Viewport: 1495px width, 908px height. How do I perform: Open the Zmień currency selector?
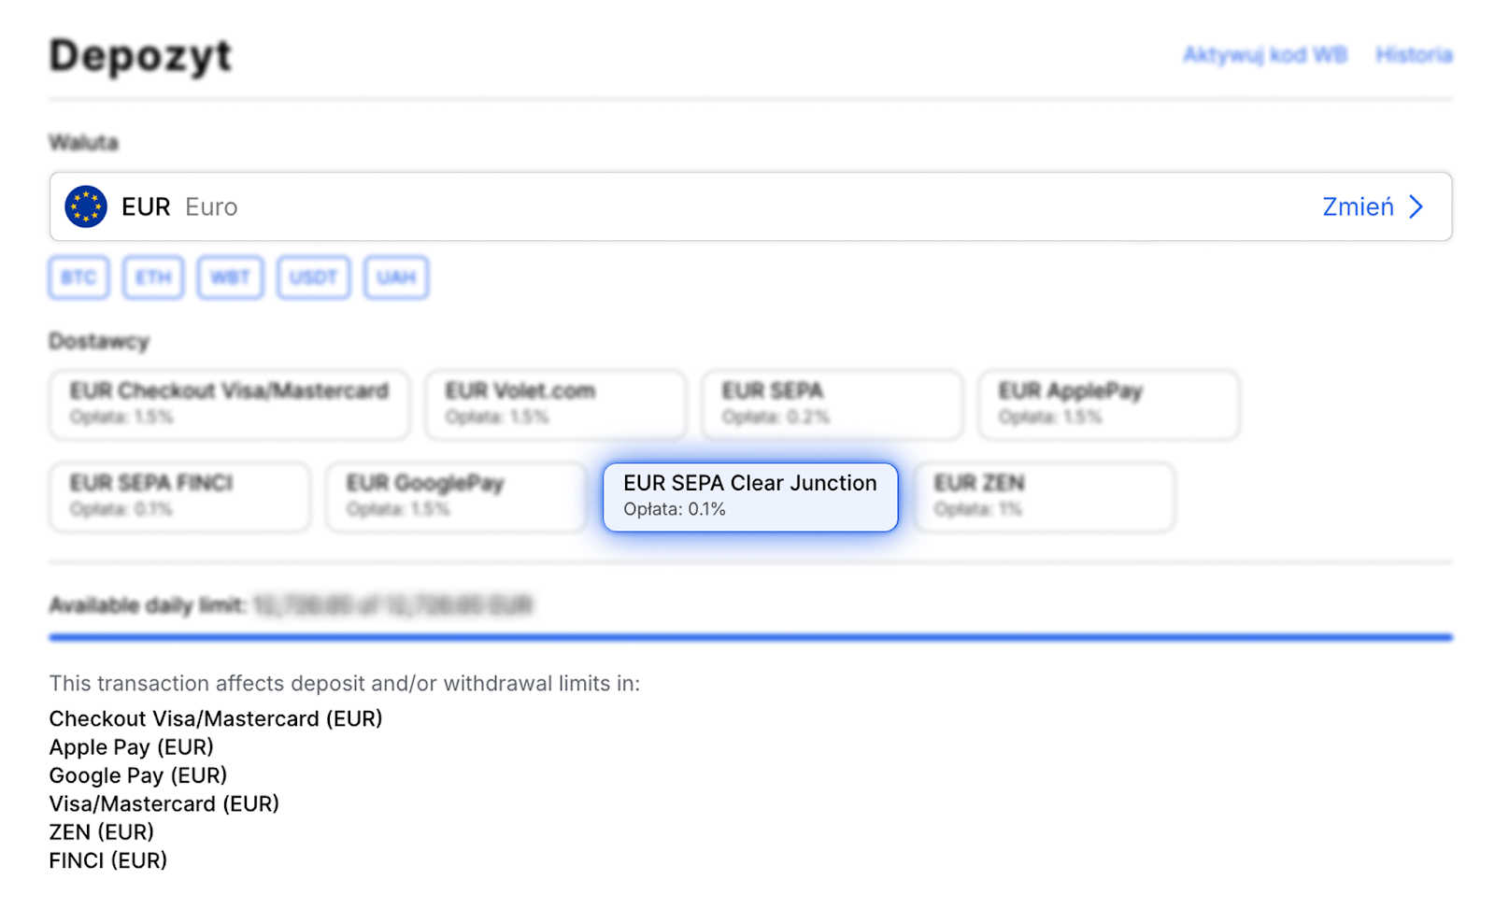click(x=1358, y=206)
